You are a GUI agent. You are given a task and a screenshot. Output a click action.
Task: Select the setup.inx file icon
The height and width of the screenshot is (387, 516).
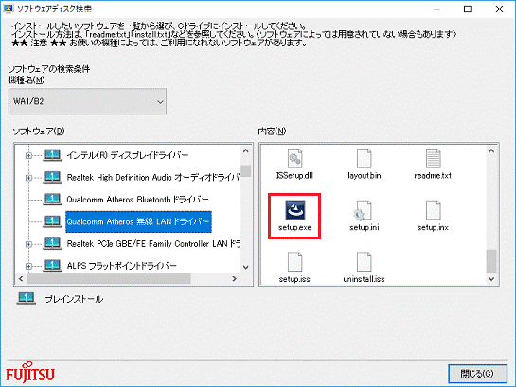click(x=433, y=210)
